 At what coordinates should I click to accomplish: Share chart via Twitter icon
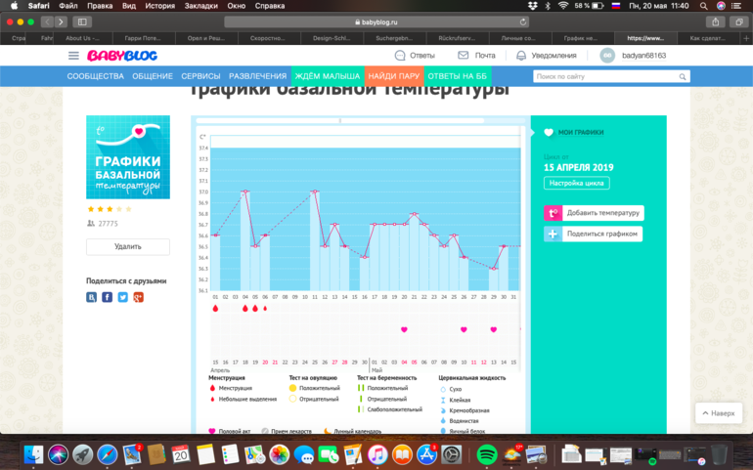[123, 296]
